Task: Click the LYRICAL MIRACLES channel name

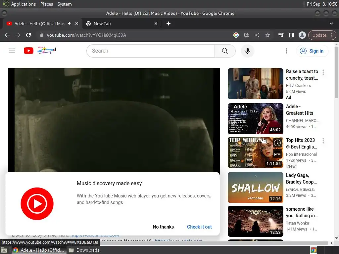Action: coord(301,190)
